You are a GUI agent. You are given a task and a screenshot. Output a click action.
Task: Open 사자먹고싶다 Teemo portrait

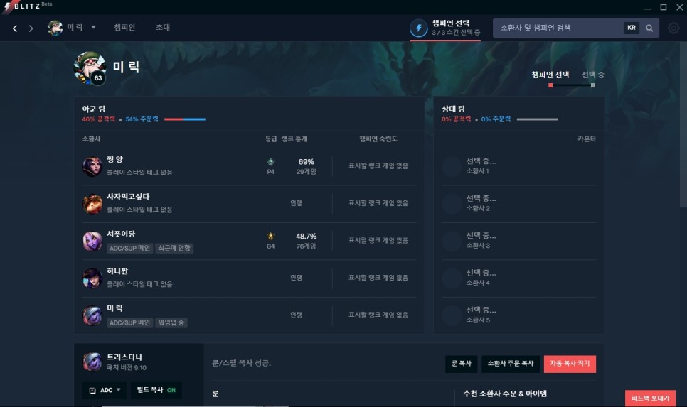[x=92, y=203]
